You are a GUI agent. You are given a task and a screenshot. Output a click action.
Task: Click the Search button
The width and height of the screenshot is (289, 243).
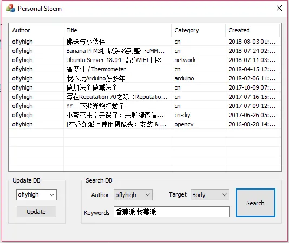click(x=255, y=202)
